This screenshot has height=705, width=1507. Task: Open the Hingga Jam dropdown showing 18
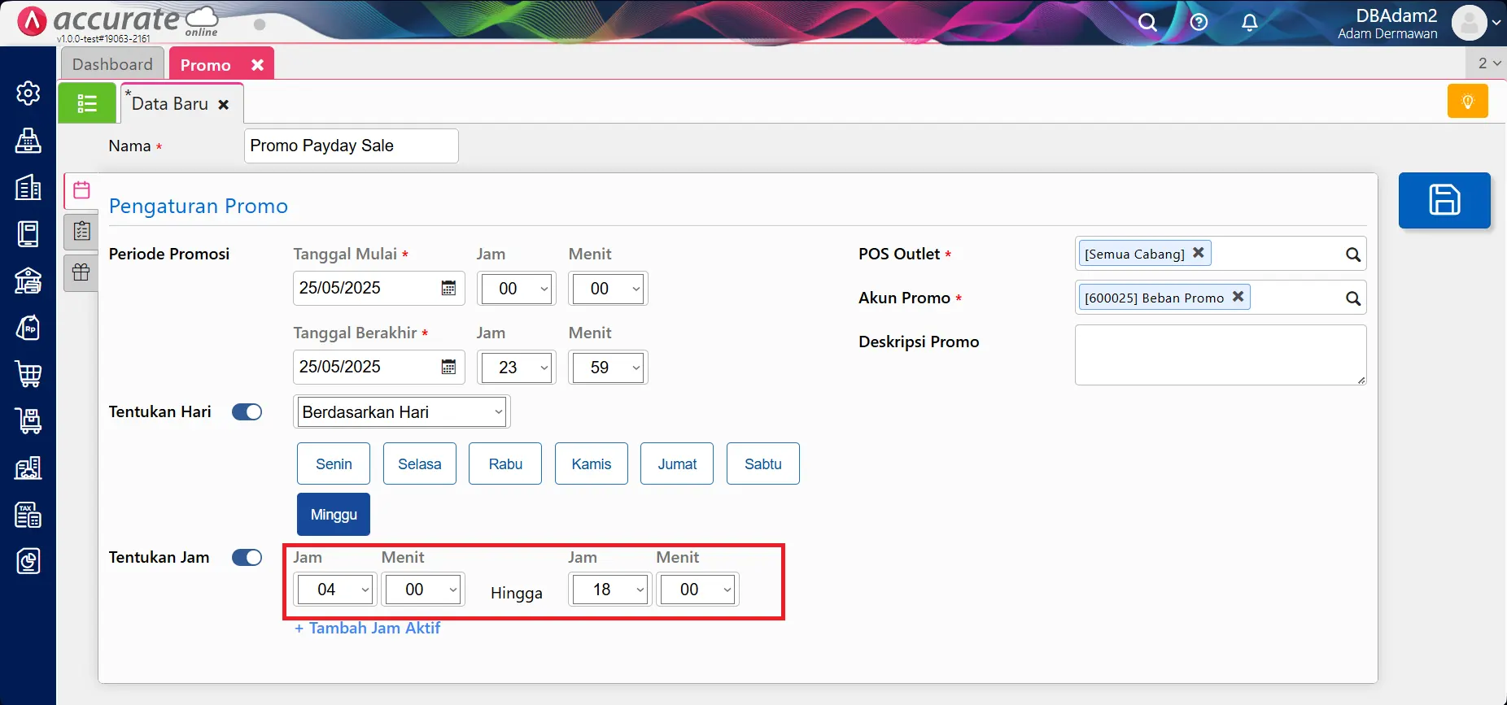(x=610, y=590)
